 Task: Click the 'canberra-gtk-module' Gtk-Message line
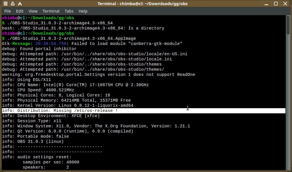[92, 44]
